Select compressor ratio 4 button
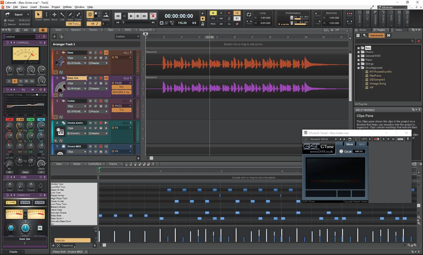The height and width of the screenshot is (255, 423). [x=9, y=81]
